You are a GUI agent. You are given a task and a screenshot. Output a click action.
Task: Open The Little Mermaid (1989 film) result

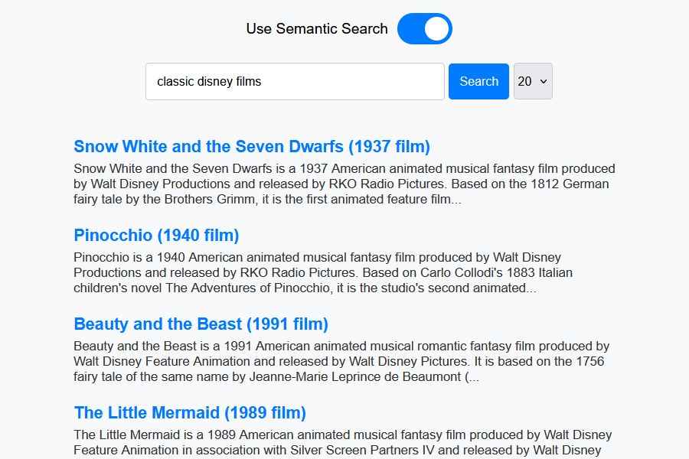coord(190,412)
